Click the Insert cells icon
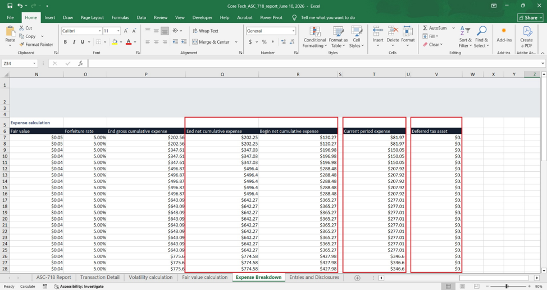This screenshot has height=290, width=547. tap(378, 31)
